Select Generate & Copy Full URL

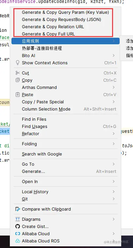coord(48,34)
